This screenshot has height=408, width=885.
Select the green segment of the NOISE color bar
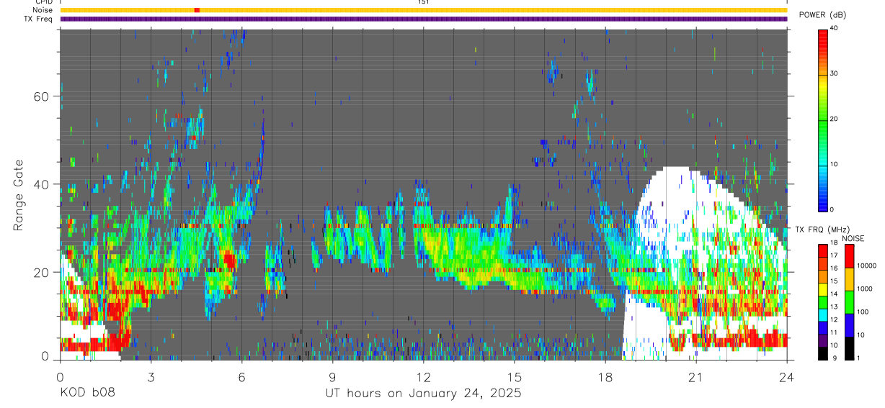(x=850, y=302)
